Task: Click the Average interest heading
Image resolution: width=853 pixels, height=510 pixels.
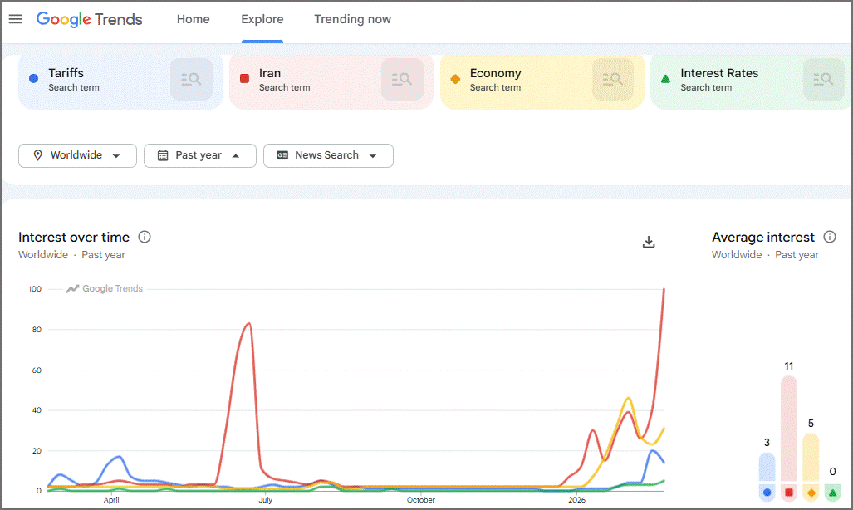Action: [763, 238]
